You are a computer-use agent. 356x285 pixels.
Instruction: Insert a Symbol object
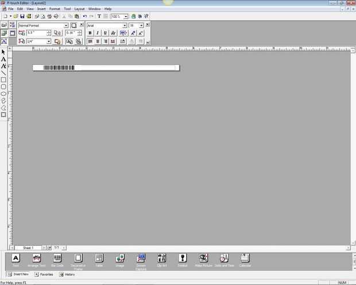coord(183,260)
